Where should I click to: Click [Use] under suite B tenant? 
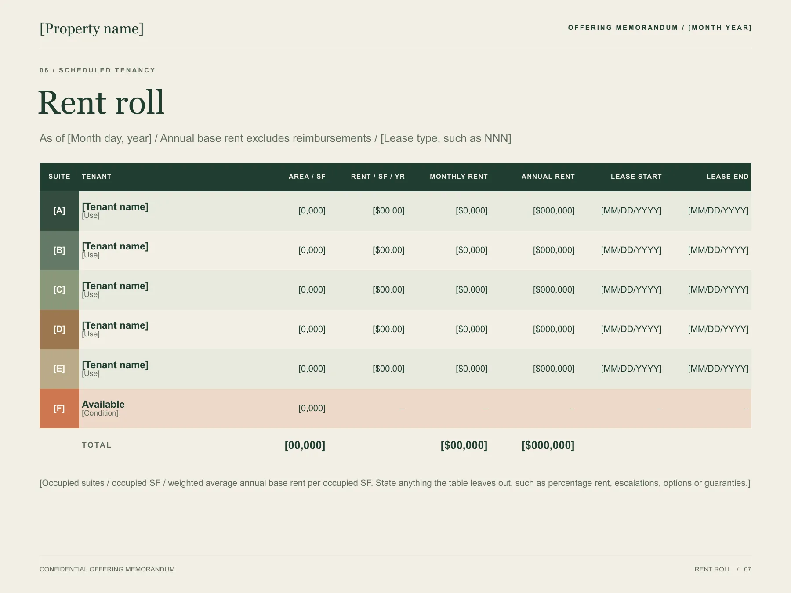91,255
